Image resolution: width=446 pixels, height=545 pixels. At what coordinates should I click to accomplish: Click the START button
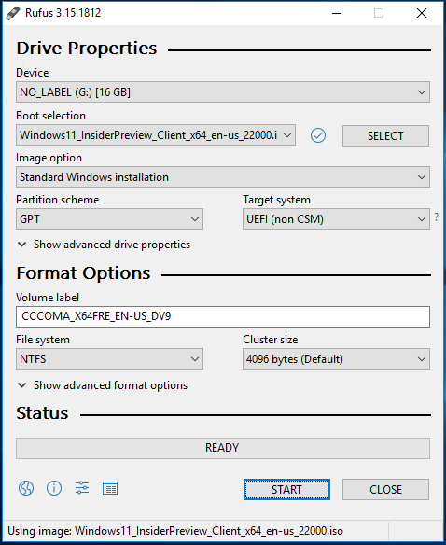click(x=286, y=490)
